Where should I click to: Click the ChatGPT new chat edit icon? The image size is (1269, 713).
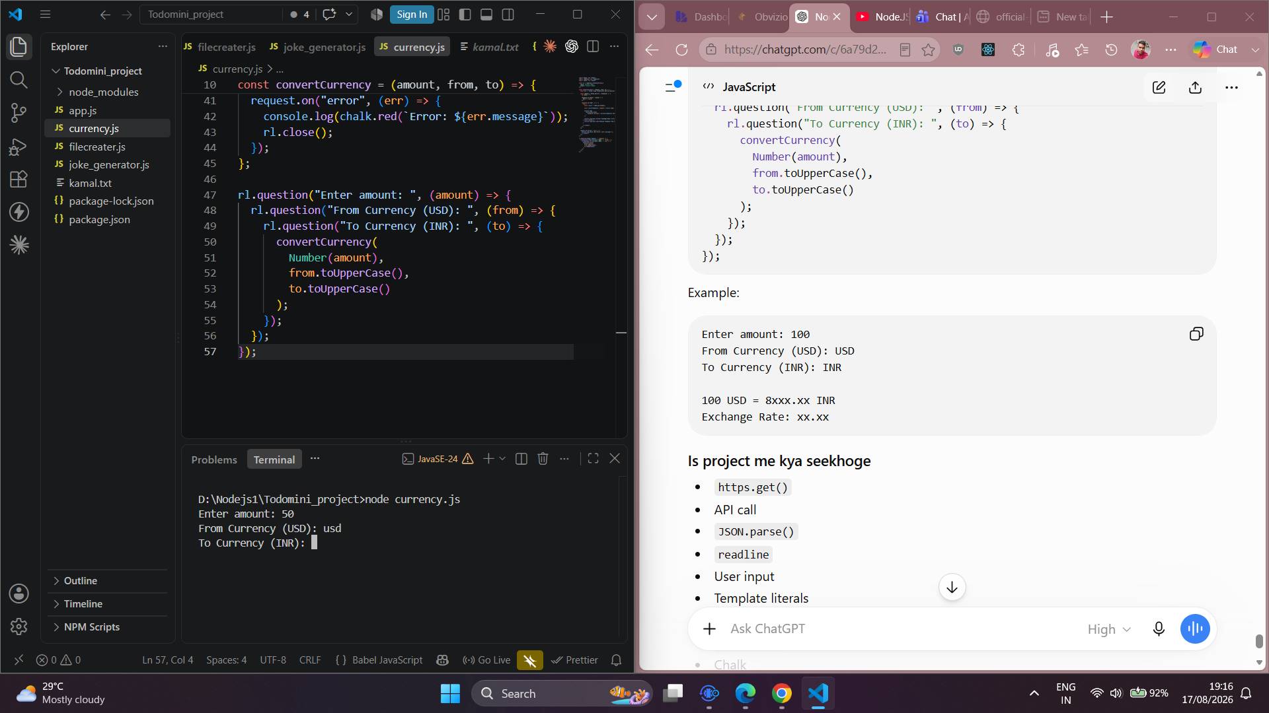coord(1159,87)
